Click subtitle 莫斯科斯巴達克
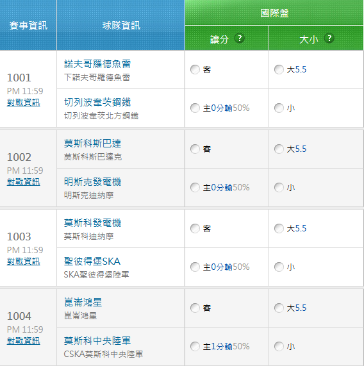This screenshot has width=364, height=366. coord(93,156)
